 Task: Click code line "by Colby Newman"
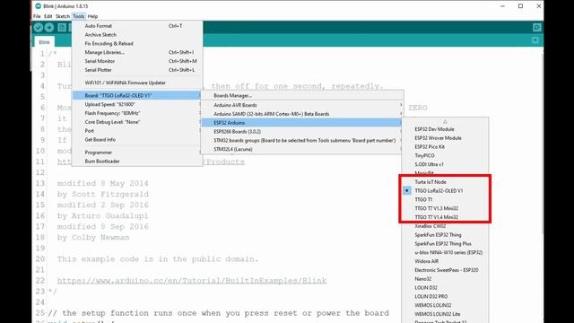click(x=93, y=237)
